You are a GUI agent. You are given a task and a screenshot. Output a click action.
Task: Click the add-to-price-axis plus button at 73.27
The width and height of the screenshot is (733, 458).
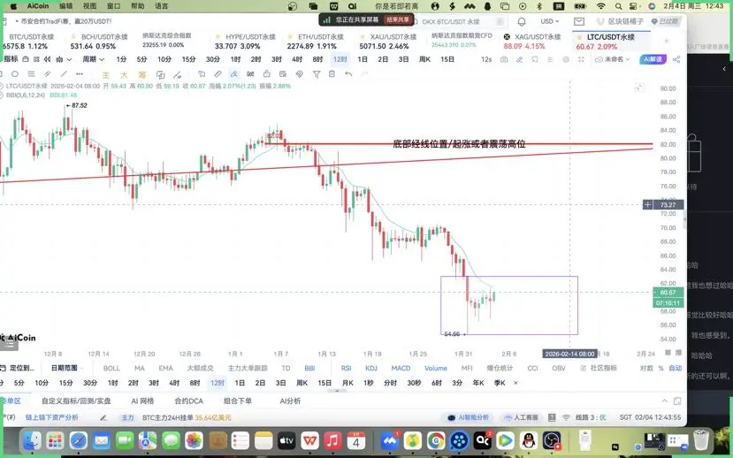[x=647, y=205]
